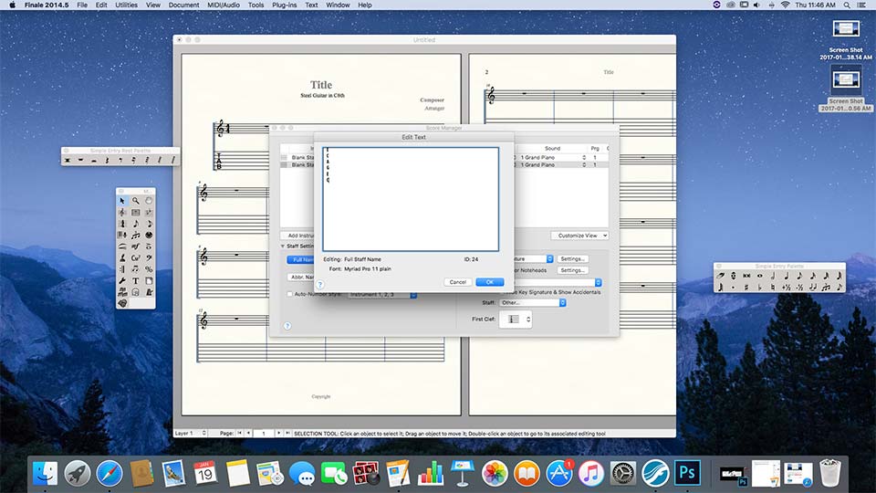
Task: Select the whole note duration
Action: tap(761, 276)
